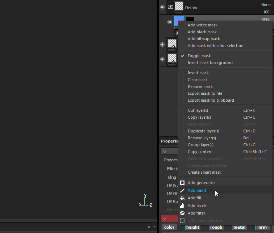Select Duplicate layer(s) from context menu
The width and height of the screenshot is (274, 233).
pos(203,131)
